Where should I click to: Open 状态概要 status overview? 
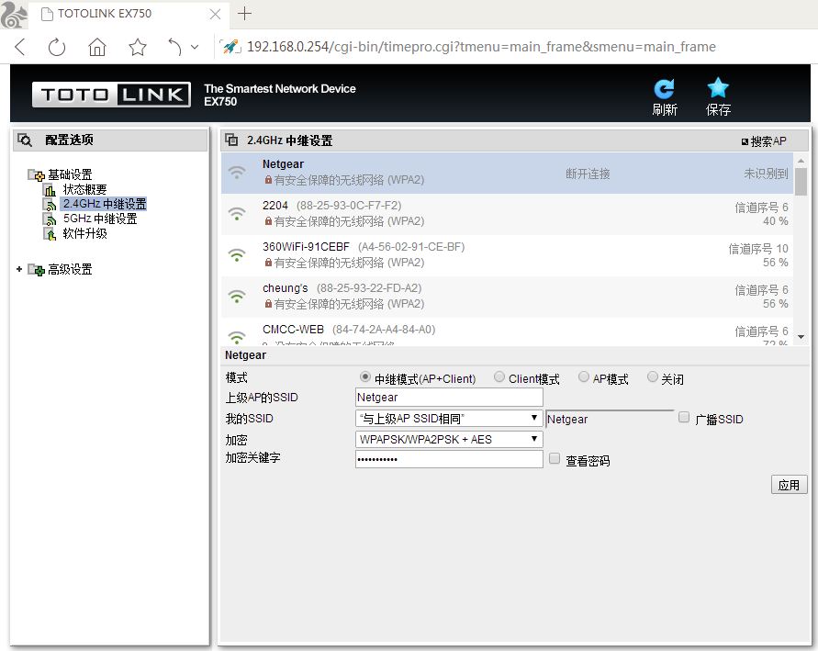click(x=84, y=189)
